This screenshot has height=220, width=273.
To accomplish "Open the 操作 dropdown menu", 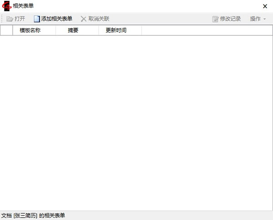I will tap(255, 19).
